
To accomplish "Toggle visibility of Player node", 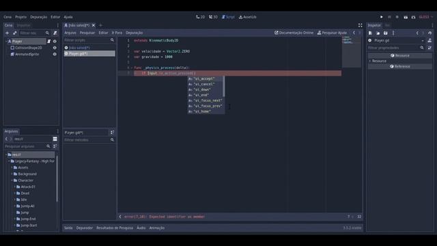I will [x=55, y=41].
